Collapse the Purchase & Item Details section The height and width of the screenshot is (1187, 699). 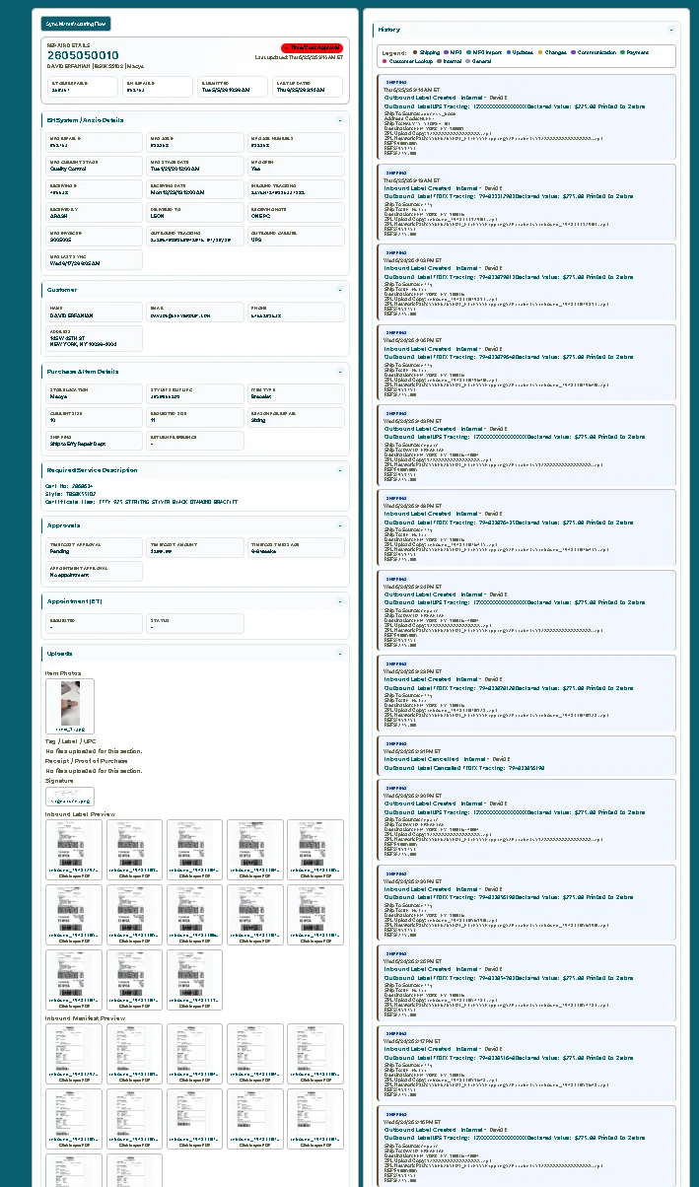(340, 372)
